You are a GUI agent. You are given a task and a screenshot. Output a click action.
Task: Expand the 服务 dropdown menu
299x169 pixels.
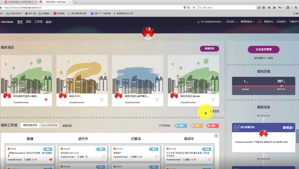point(49,22)
